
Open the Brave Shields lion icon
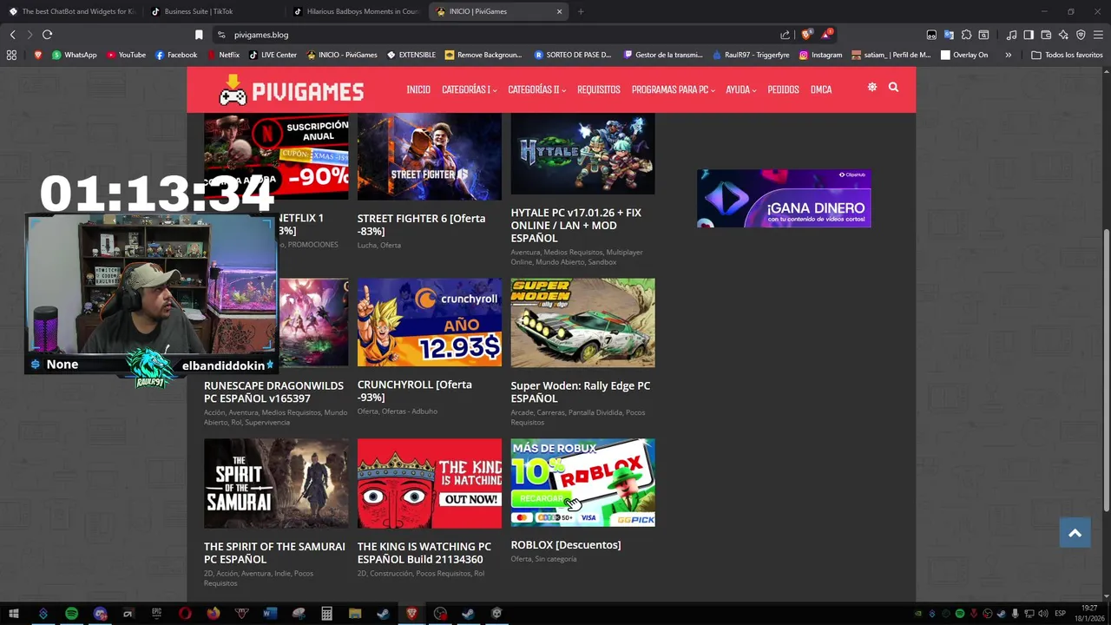coord(806,35)
